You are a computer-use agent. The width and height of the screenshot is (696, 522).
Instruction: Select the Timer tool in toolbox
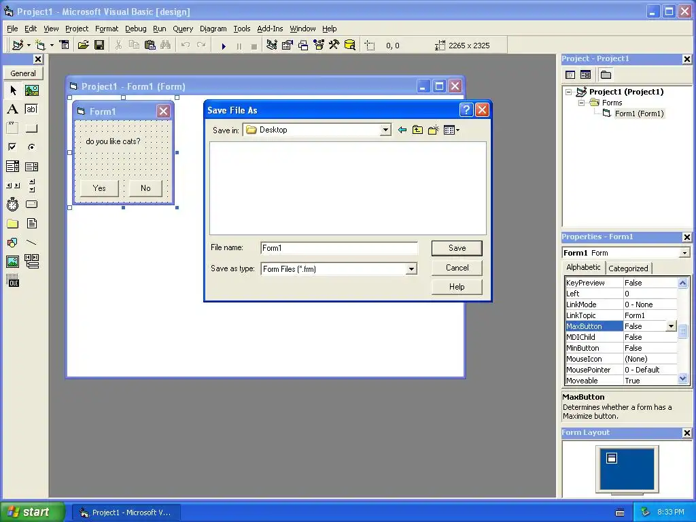(x=13, y=204)
